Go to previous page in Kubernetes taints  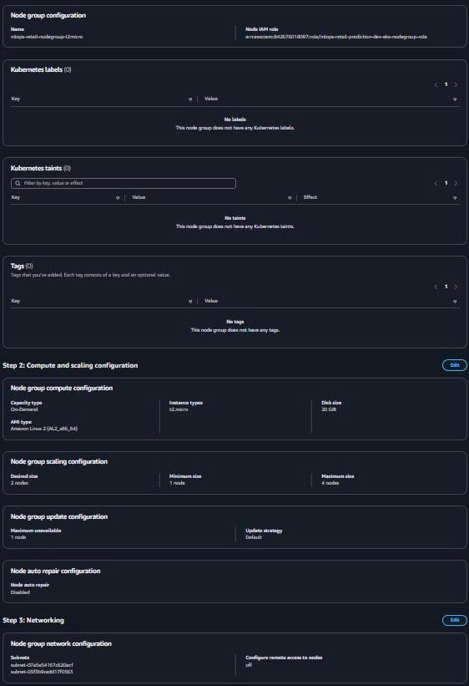(x=436, y=183)
